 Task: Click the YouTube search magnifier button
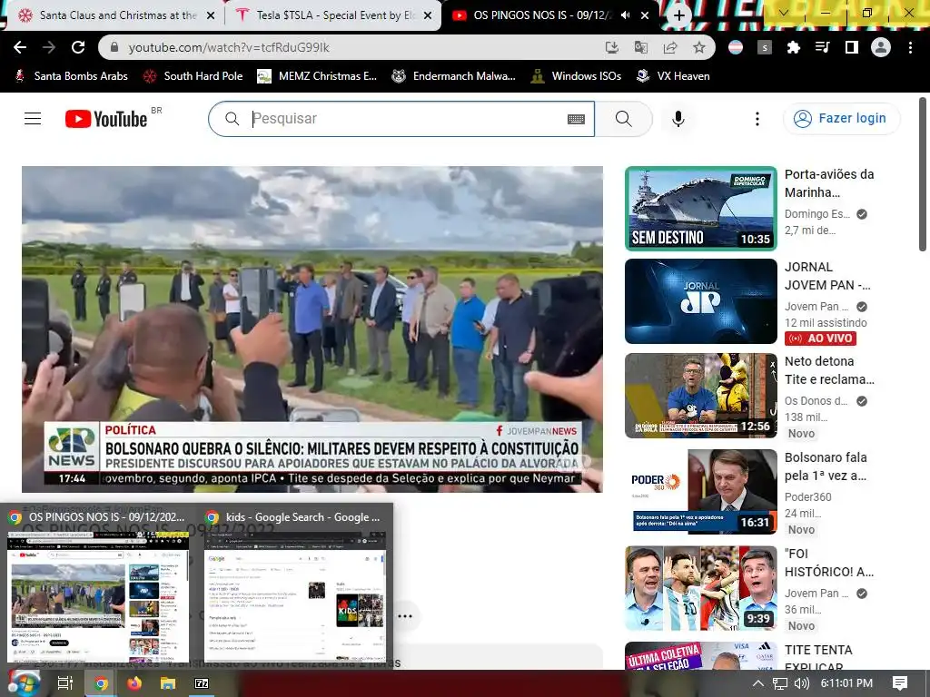coord(623,119)
